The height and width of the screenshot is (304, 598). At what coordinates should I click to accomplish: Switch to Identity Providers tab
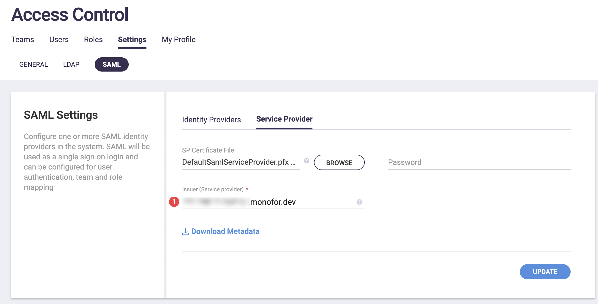tap(211, 120)
